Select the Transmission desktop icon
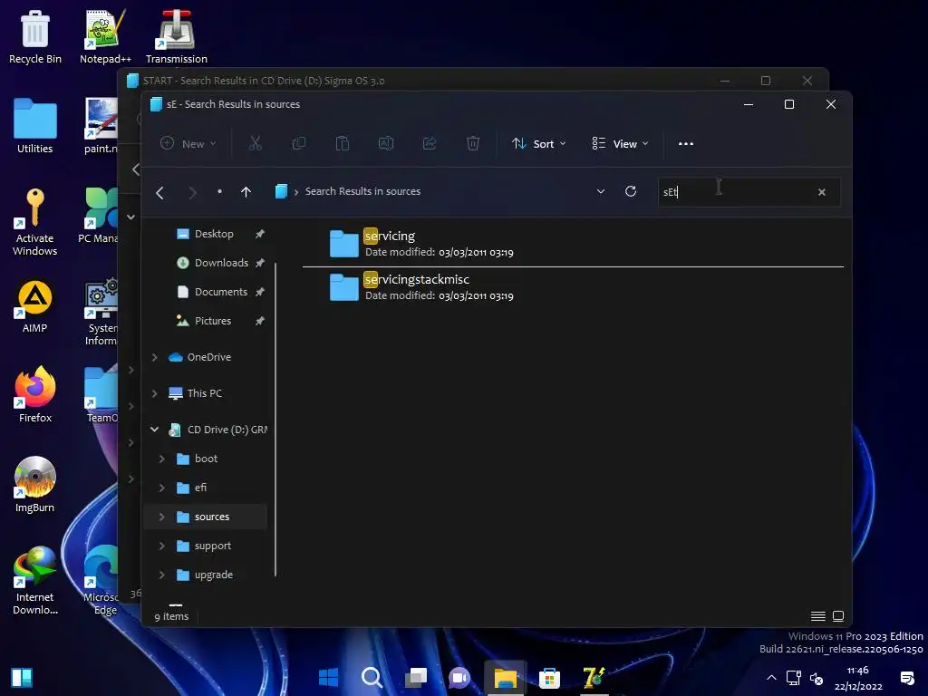The height and width of the screenshot is (696, 928). 177,36
